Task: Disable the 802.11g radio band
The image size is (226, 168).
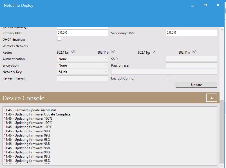Action: pos(154,51)
